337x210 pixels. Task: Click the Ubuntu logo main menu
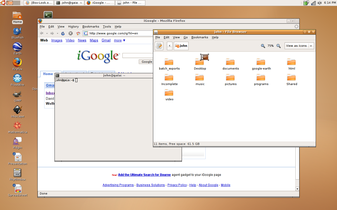click(3, 3)
